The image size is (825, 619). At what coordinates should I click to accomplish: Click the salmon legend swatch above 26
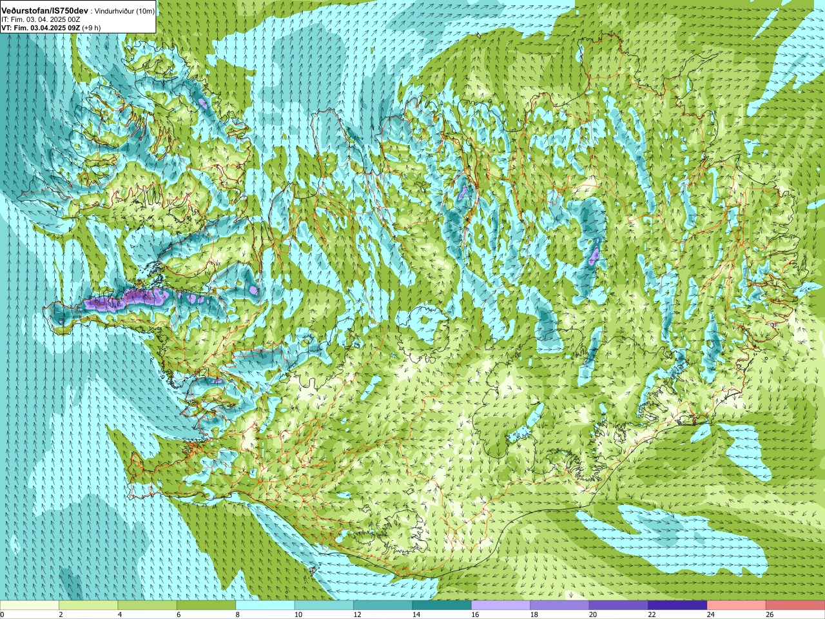(795, 605)
